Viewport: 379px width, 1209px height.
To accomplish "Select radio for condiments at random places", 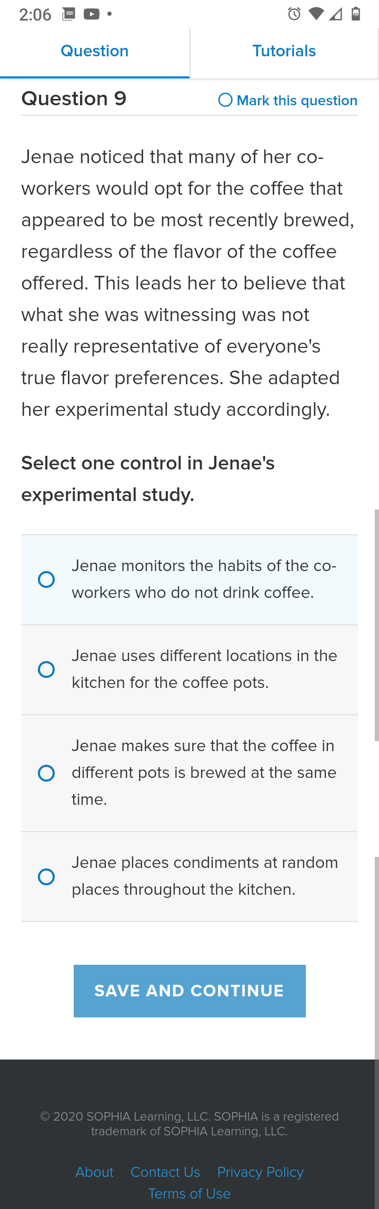I will point(46,877).
